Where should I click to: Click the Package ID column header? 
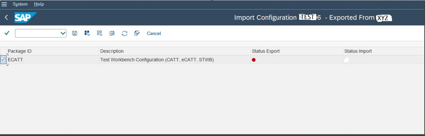click(x=20, y=51)
